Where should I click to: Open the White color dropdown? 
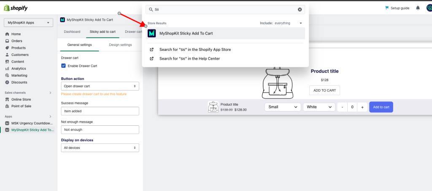coord(319,107)
